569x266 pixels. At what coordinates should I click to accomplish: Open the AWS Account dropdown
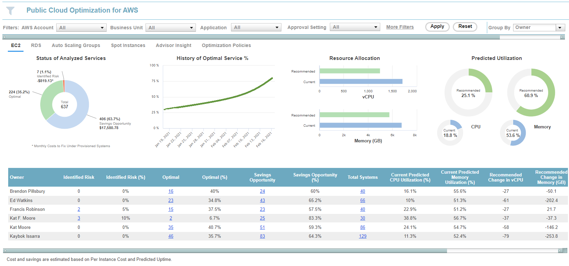point(81,28)
